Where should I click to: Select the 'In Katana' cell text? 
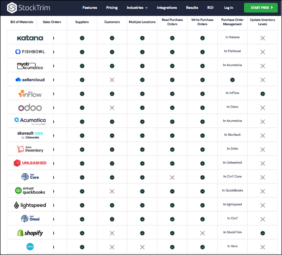[x=232, y=37]
